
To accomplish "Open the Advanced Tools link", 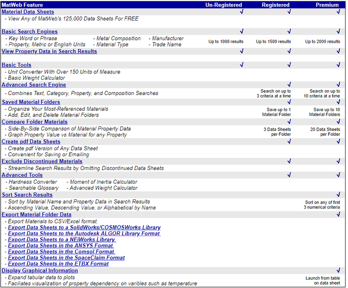I will [x=22, y=175].
